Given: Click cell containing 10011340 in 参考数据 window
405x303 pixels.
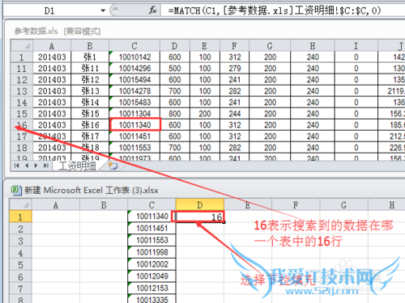Looking at the screenshot, I should tap(134, 125).
